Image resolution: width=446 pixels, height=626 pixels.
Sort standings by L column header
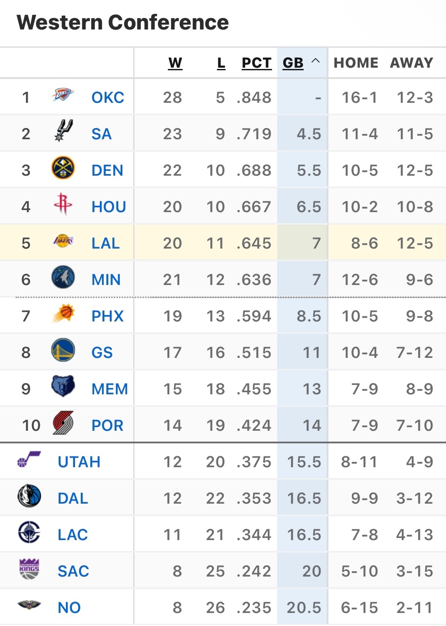221,63
